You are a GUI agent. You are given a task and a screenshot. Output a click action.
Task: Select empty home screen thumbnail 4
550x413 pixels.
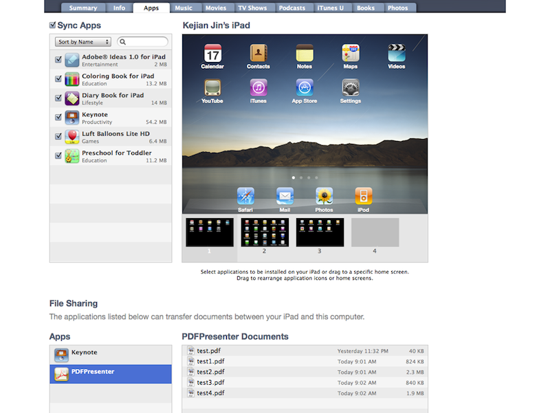375,233
